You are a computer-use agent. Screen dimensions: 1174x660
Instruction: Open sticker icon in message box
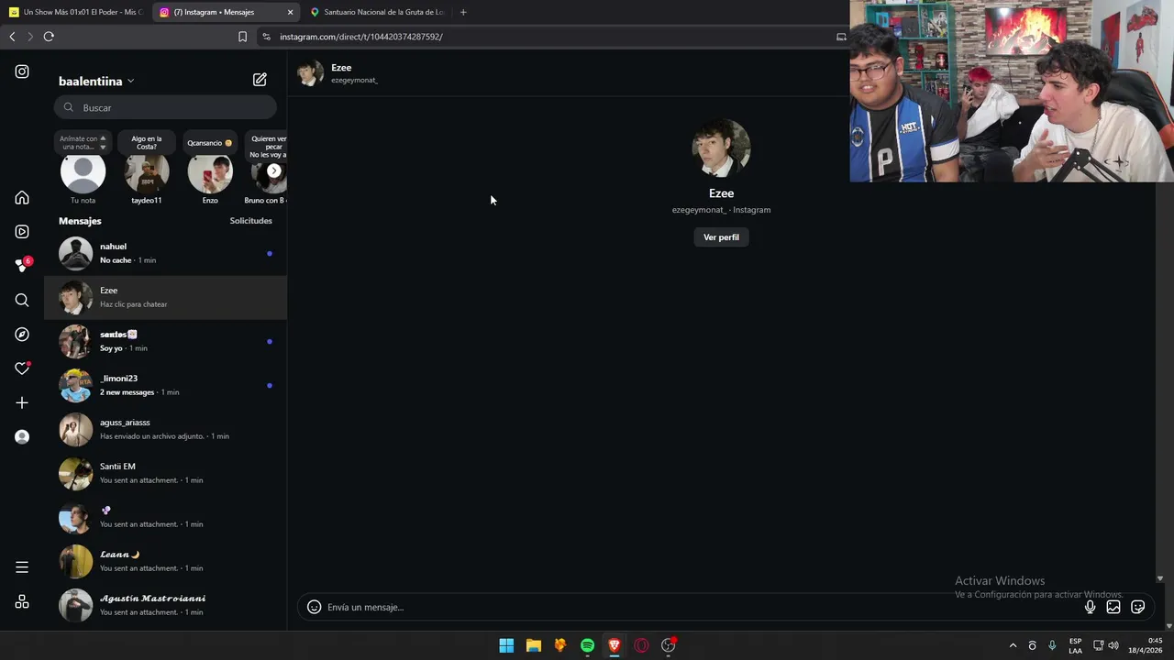pyautogui.click(x=1138, y=607)
